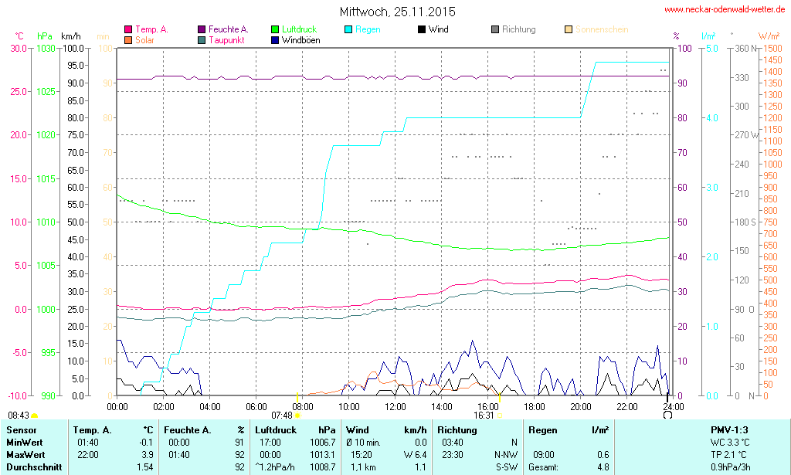Click the purple Feuchte A. legend square

coord(202,29)
